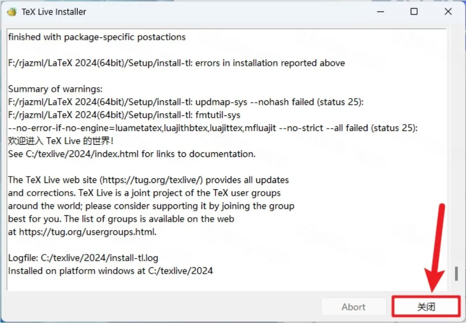The image size is (466, 323).
Task: Click the 欢迎进入 TeX Live 的世界 line
Action: 61,141
